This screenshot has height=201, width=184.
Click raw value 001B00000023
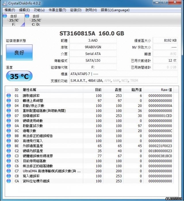[x=160, y=151]
